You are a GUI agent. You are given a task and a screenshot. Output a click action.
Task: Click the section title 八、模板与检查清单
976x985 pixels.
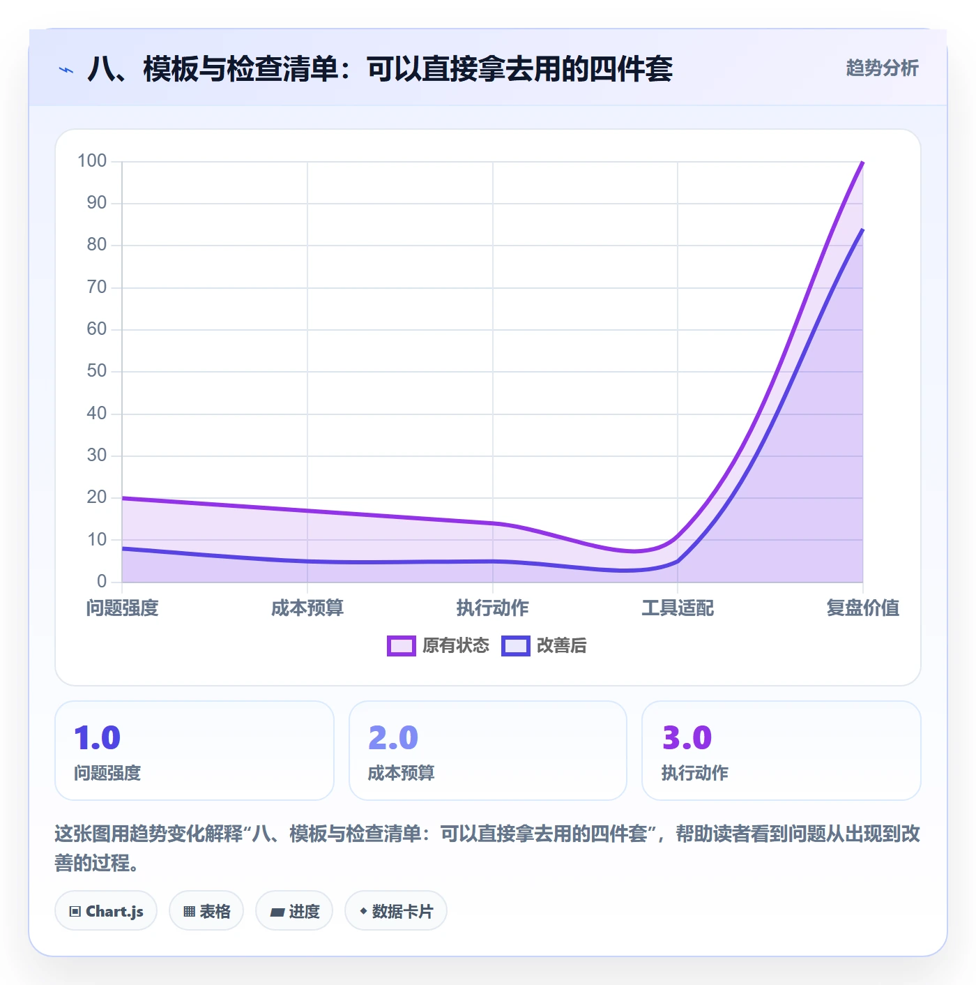pos(380,69)
